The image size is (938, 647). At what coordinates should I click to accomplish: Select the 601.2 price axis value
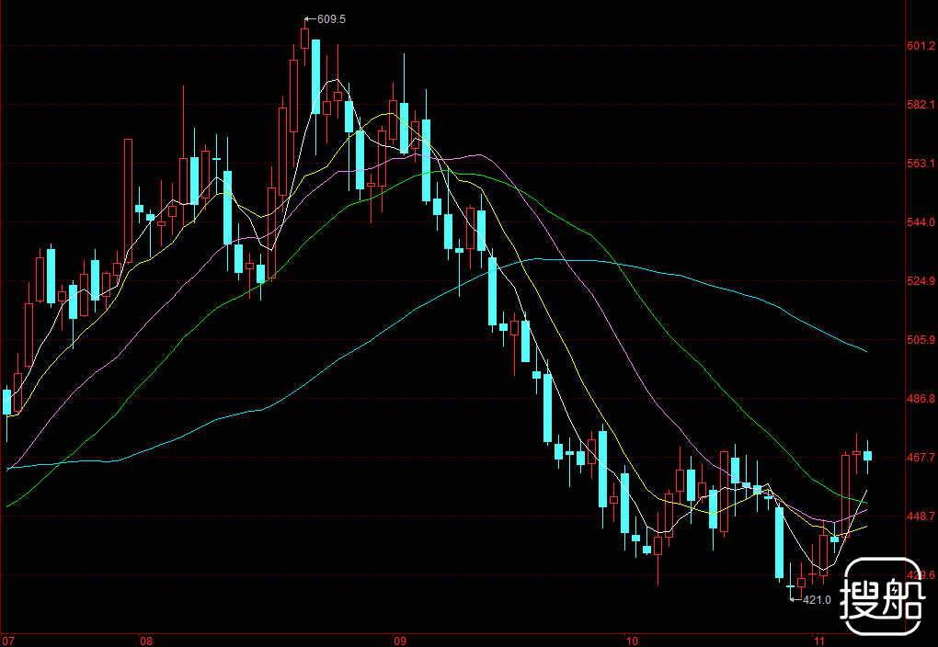click(921, 46)
